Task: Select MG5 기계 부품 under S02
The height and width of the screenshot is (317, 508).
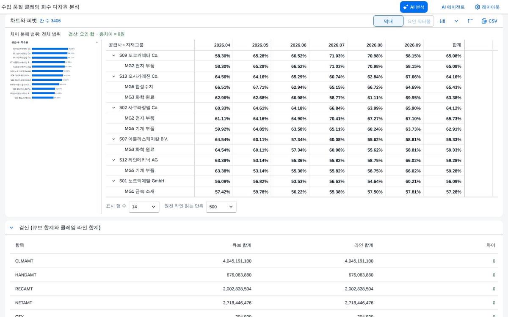Action: pyautogui.click(x=139, y=128)
